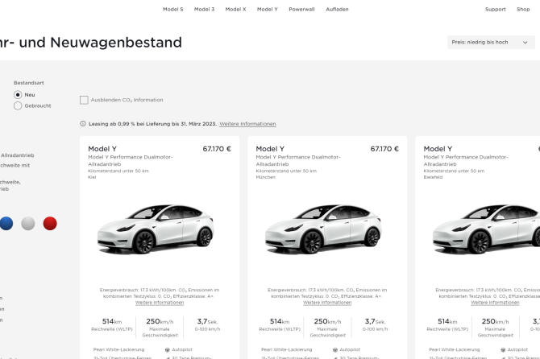Open 'Weitere Informationen' next to the leasing notice
This screenshot has width=540, height=359.
[247, 124]
